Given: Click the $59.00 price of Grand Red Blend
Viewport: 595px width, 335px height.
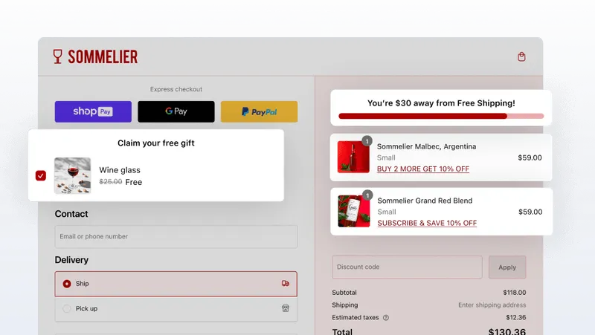Looking at the screenshot, I should (x=530, y=212).
